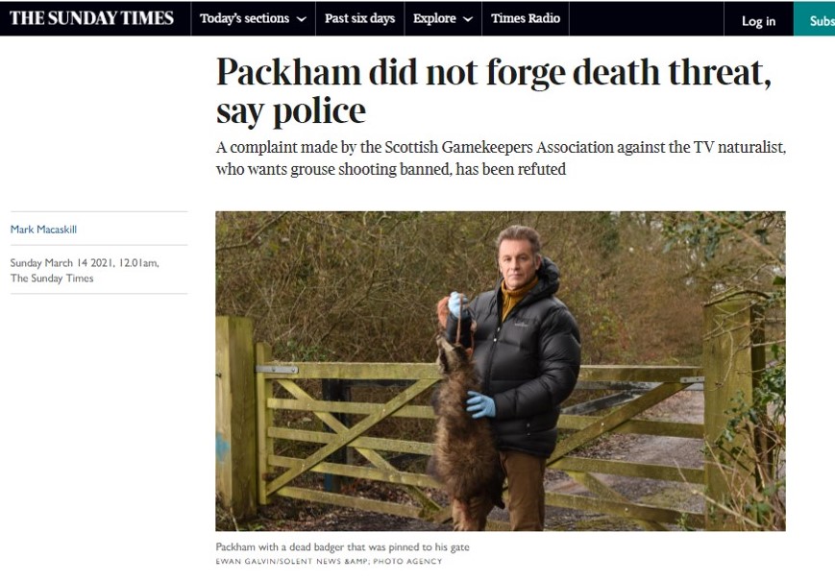Open Today's sections menu
This screenshot has width=835, height=581.
(x=253, y=18)
